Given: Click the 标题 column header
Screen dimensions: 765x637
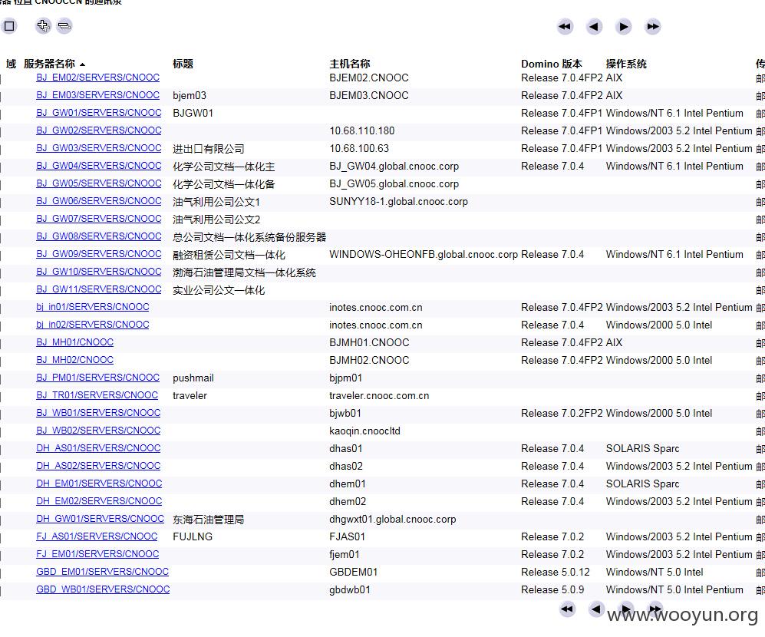Looking at the screenshot, I should [x=183, y=64].
